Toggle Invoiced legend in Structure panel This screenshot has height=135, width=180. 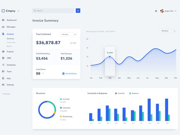pyautogui.click(x=65, y=99)
